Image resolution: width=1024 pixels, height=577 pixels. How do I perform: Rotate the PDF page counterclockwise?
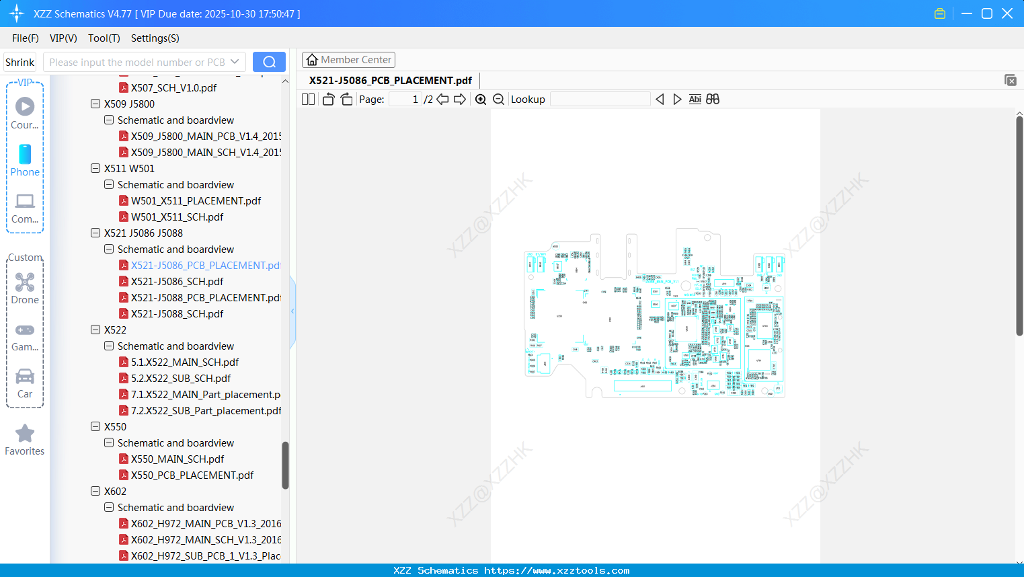click(327, 99)
